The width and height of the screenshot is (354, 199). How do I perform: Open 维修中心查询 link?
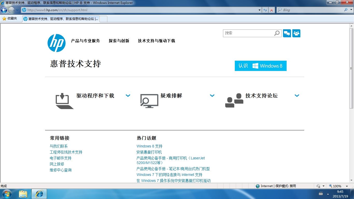60,170
